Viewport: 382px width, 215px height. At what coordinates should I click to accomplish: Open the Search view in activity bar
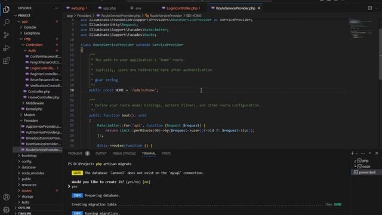pos(7,23)
